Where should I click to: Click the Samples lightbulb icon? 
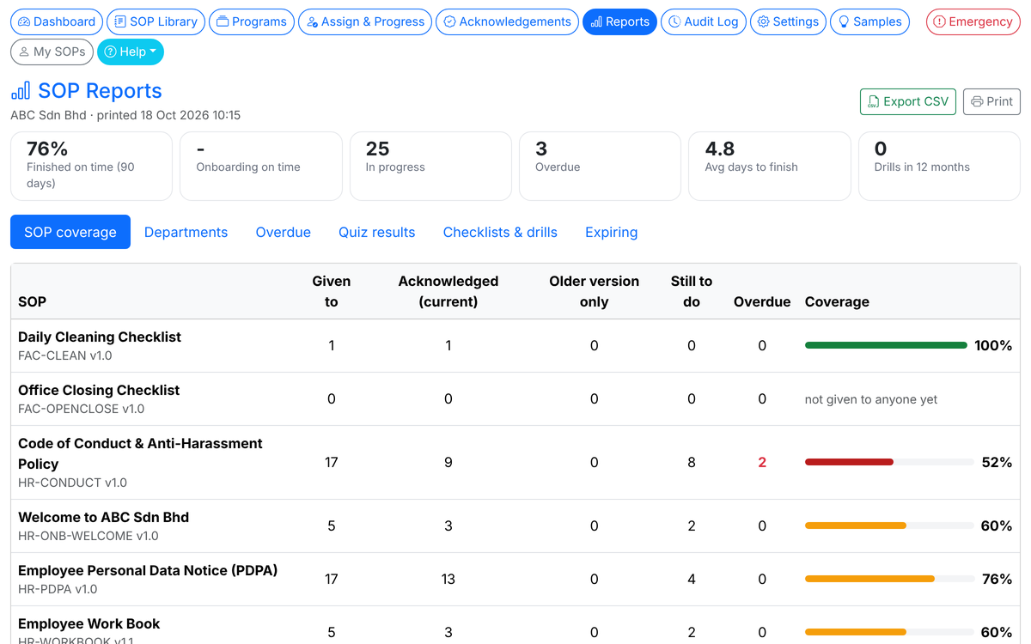844,21
